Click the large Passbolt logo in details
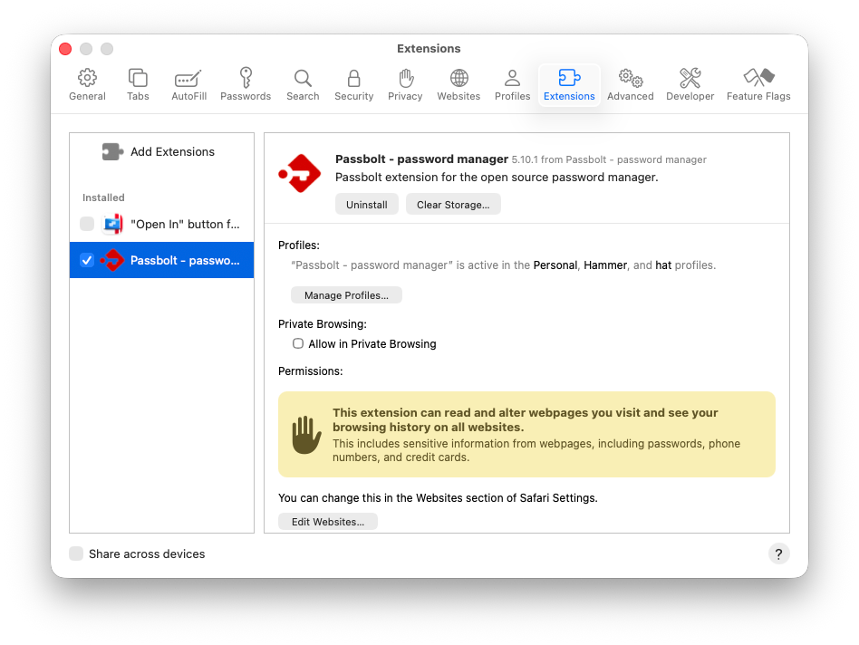Image resolution: width=859 pixels, height=645 pixels. [x=299, y=174]
